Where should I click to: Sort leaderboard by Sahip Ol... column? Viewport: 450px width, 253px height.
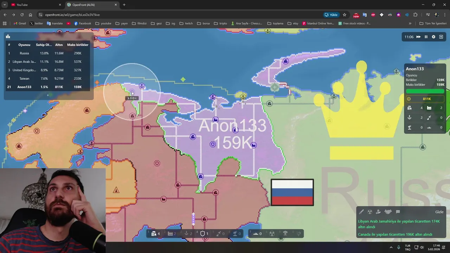[44, 45]
